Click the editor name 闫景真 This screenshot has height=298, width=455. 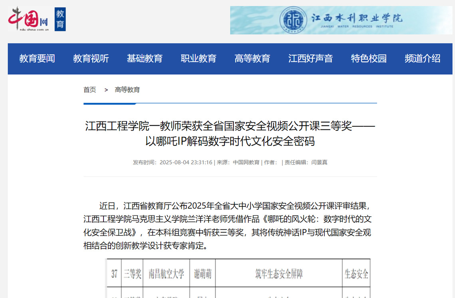click(319, 163)
